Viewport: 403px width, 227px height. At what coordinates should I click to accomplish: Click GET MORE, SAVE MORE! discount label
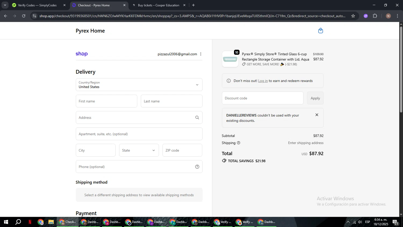(x=269, y=64)
